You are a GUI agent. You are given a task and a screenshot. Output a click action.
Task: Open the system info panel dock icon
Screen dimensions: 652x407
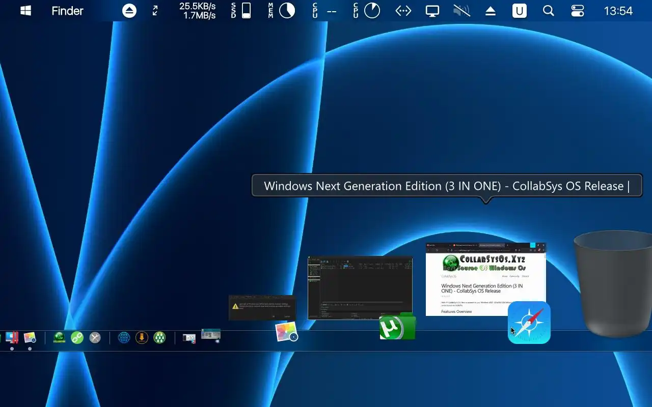211,335
